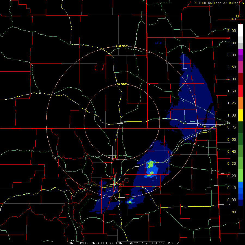Select the 0.75 legend value
The image size is (245, 245).
coord(232,127)
